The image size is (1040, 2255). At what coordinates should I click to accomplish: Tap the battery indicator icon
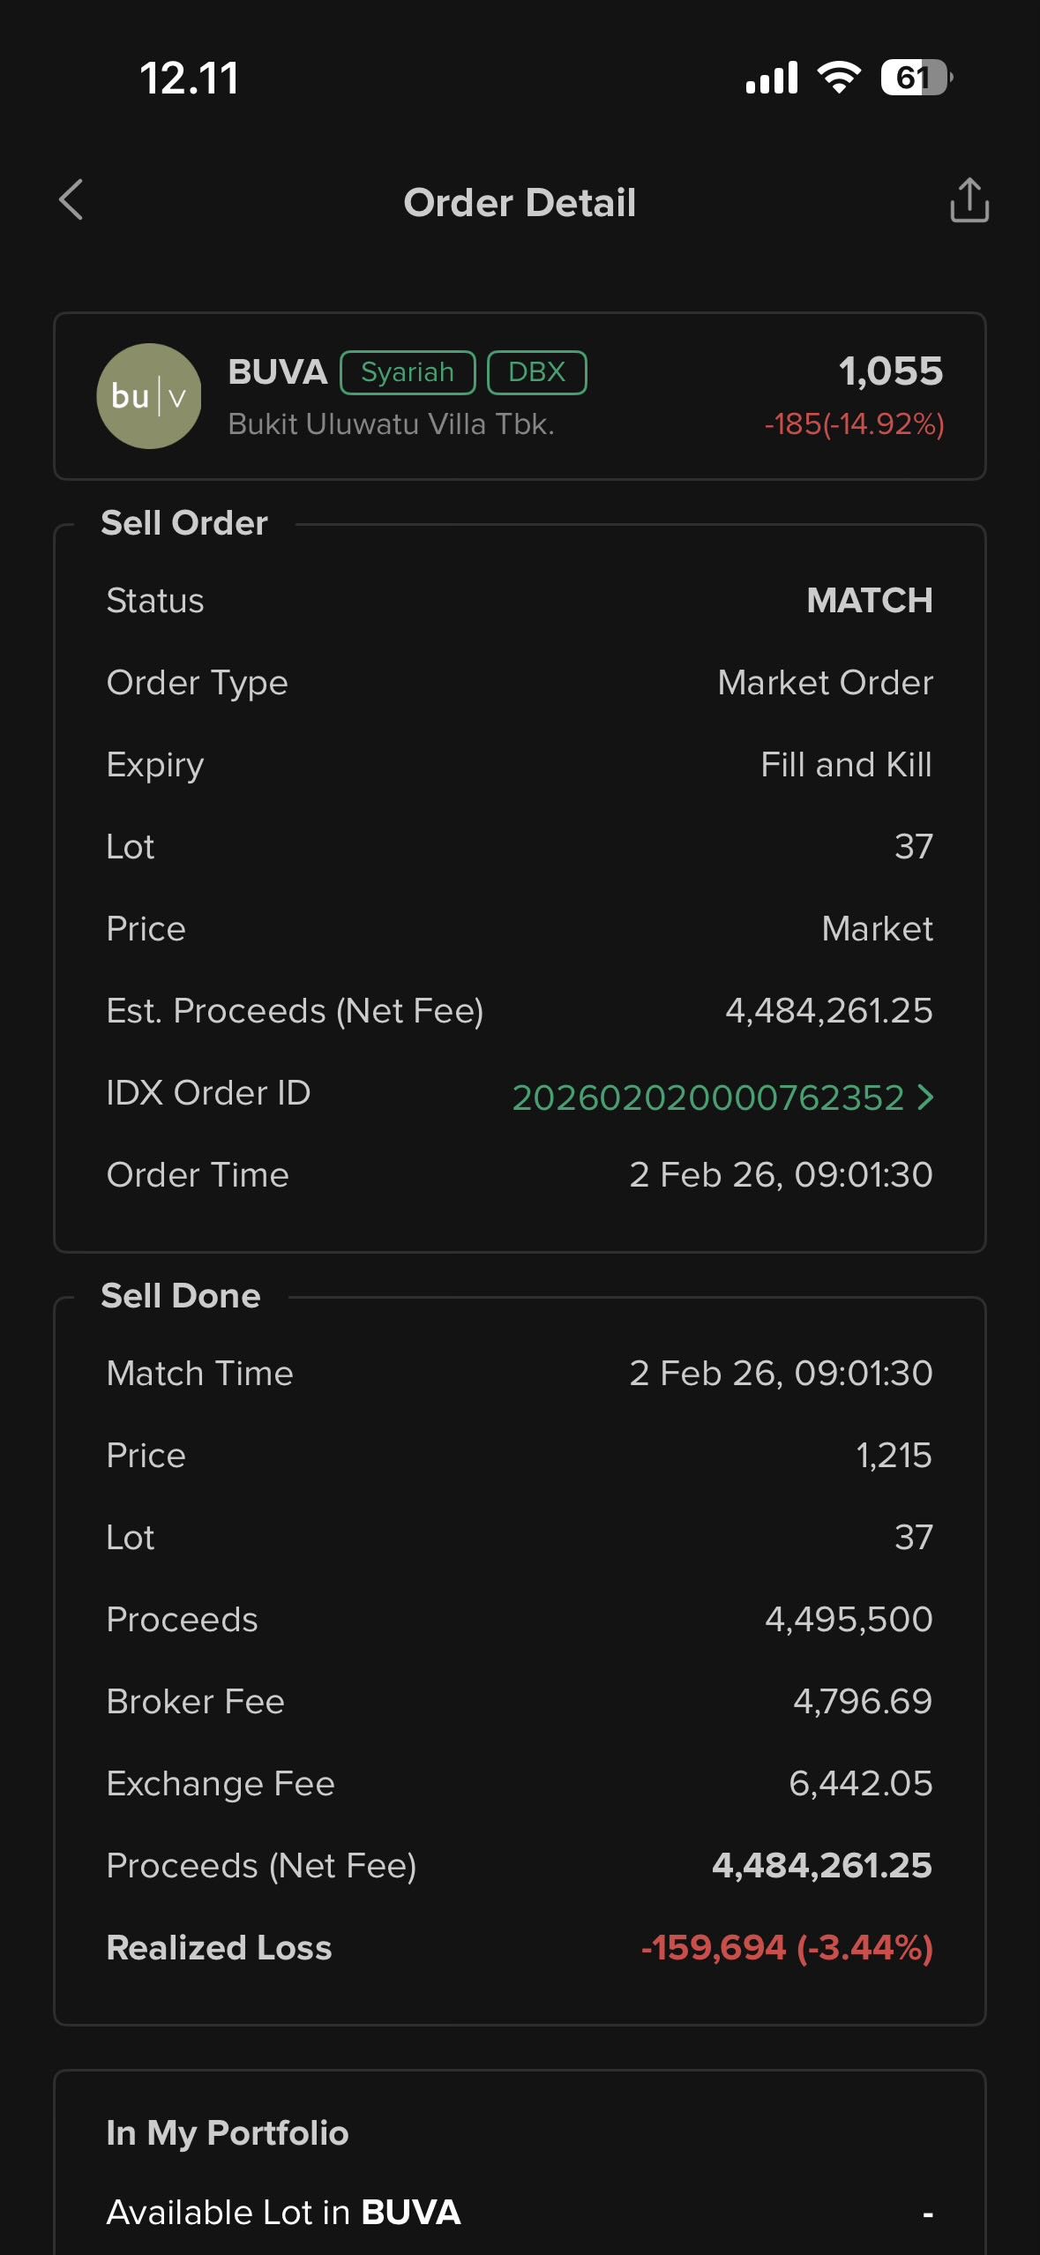pyautogui.click(x=916, y=78)
